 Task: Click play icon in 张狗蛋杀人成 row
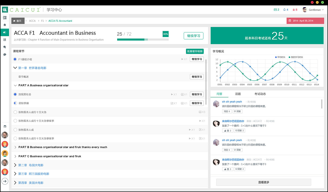point(190,130)
